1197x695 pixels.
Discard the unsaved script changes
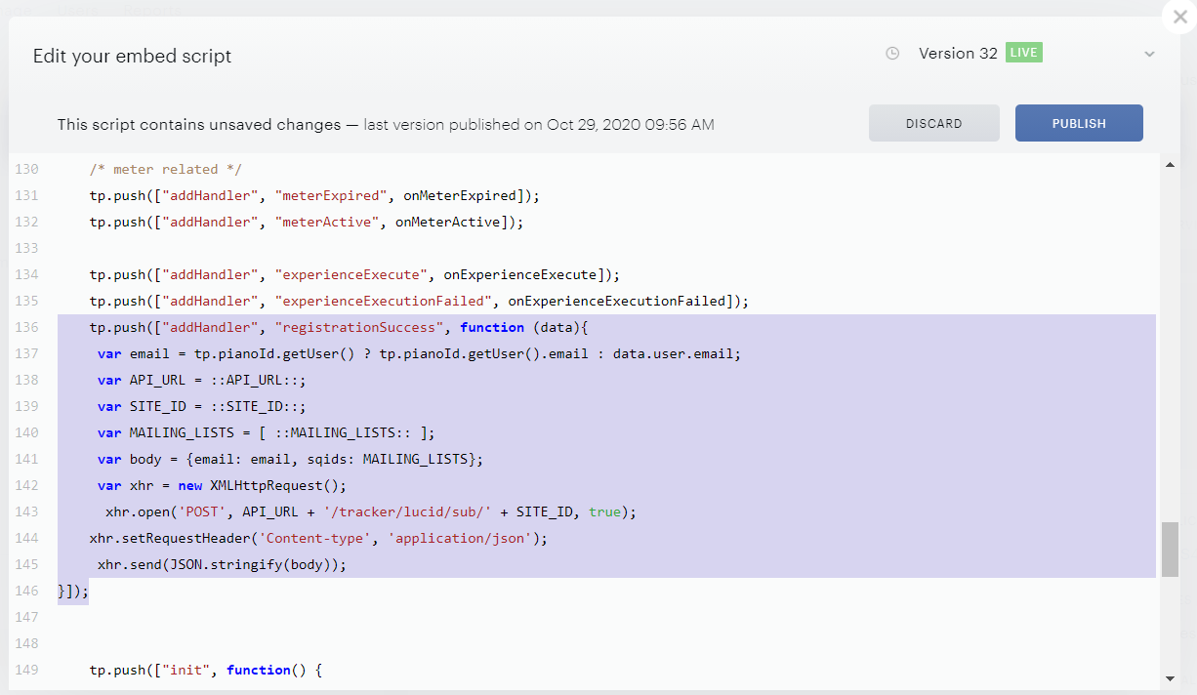point(934,123)
